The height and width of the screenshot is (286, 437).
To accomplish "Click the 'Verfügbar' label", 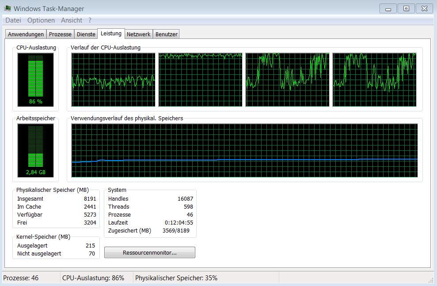I will (x=30, y=215).
